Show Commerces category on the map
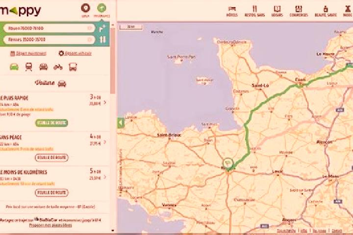The height and width of the screenshot is (235, 353). [x=299, y=11]
